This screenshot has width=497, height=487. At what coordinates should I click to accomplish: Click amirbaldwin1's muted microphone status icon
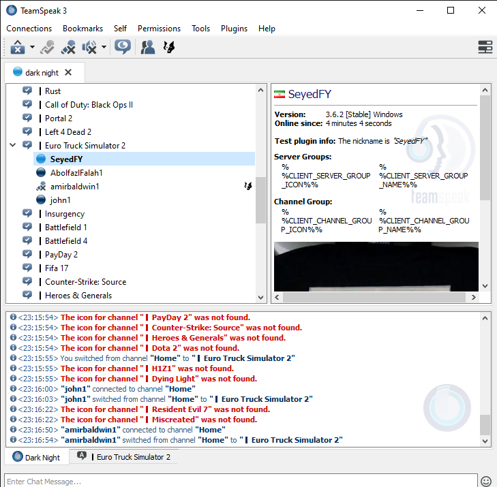pyautogui.click(x=41, y=187)
